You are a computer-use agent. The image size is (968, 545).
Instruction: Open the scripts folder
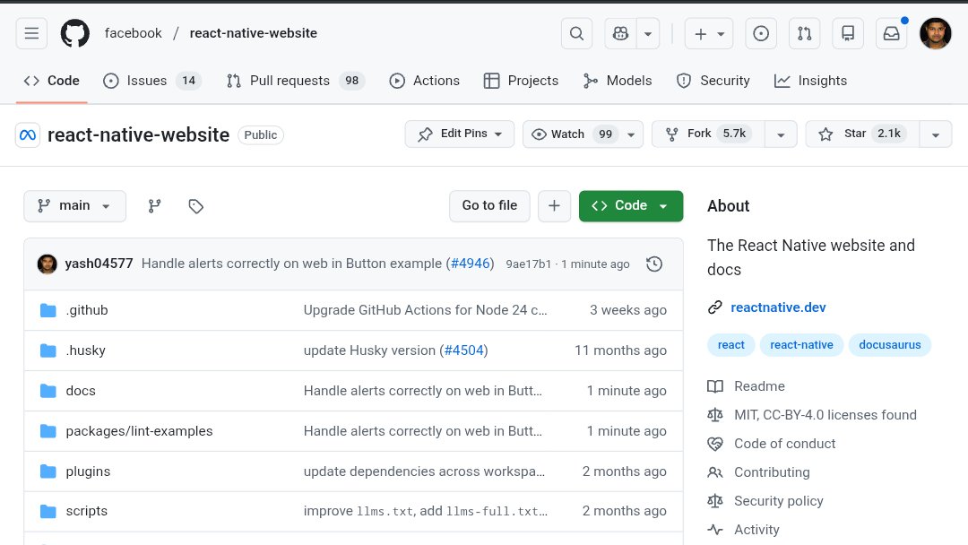[86, 511]
